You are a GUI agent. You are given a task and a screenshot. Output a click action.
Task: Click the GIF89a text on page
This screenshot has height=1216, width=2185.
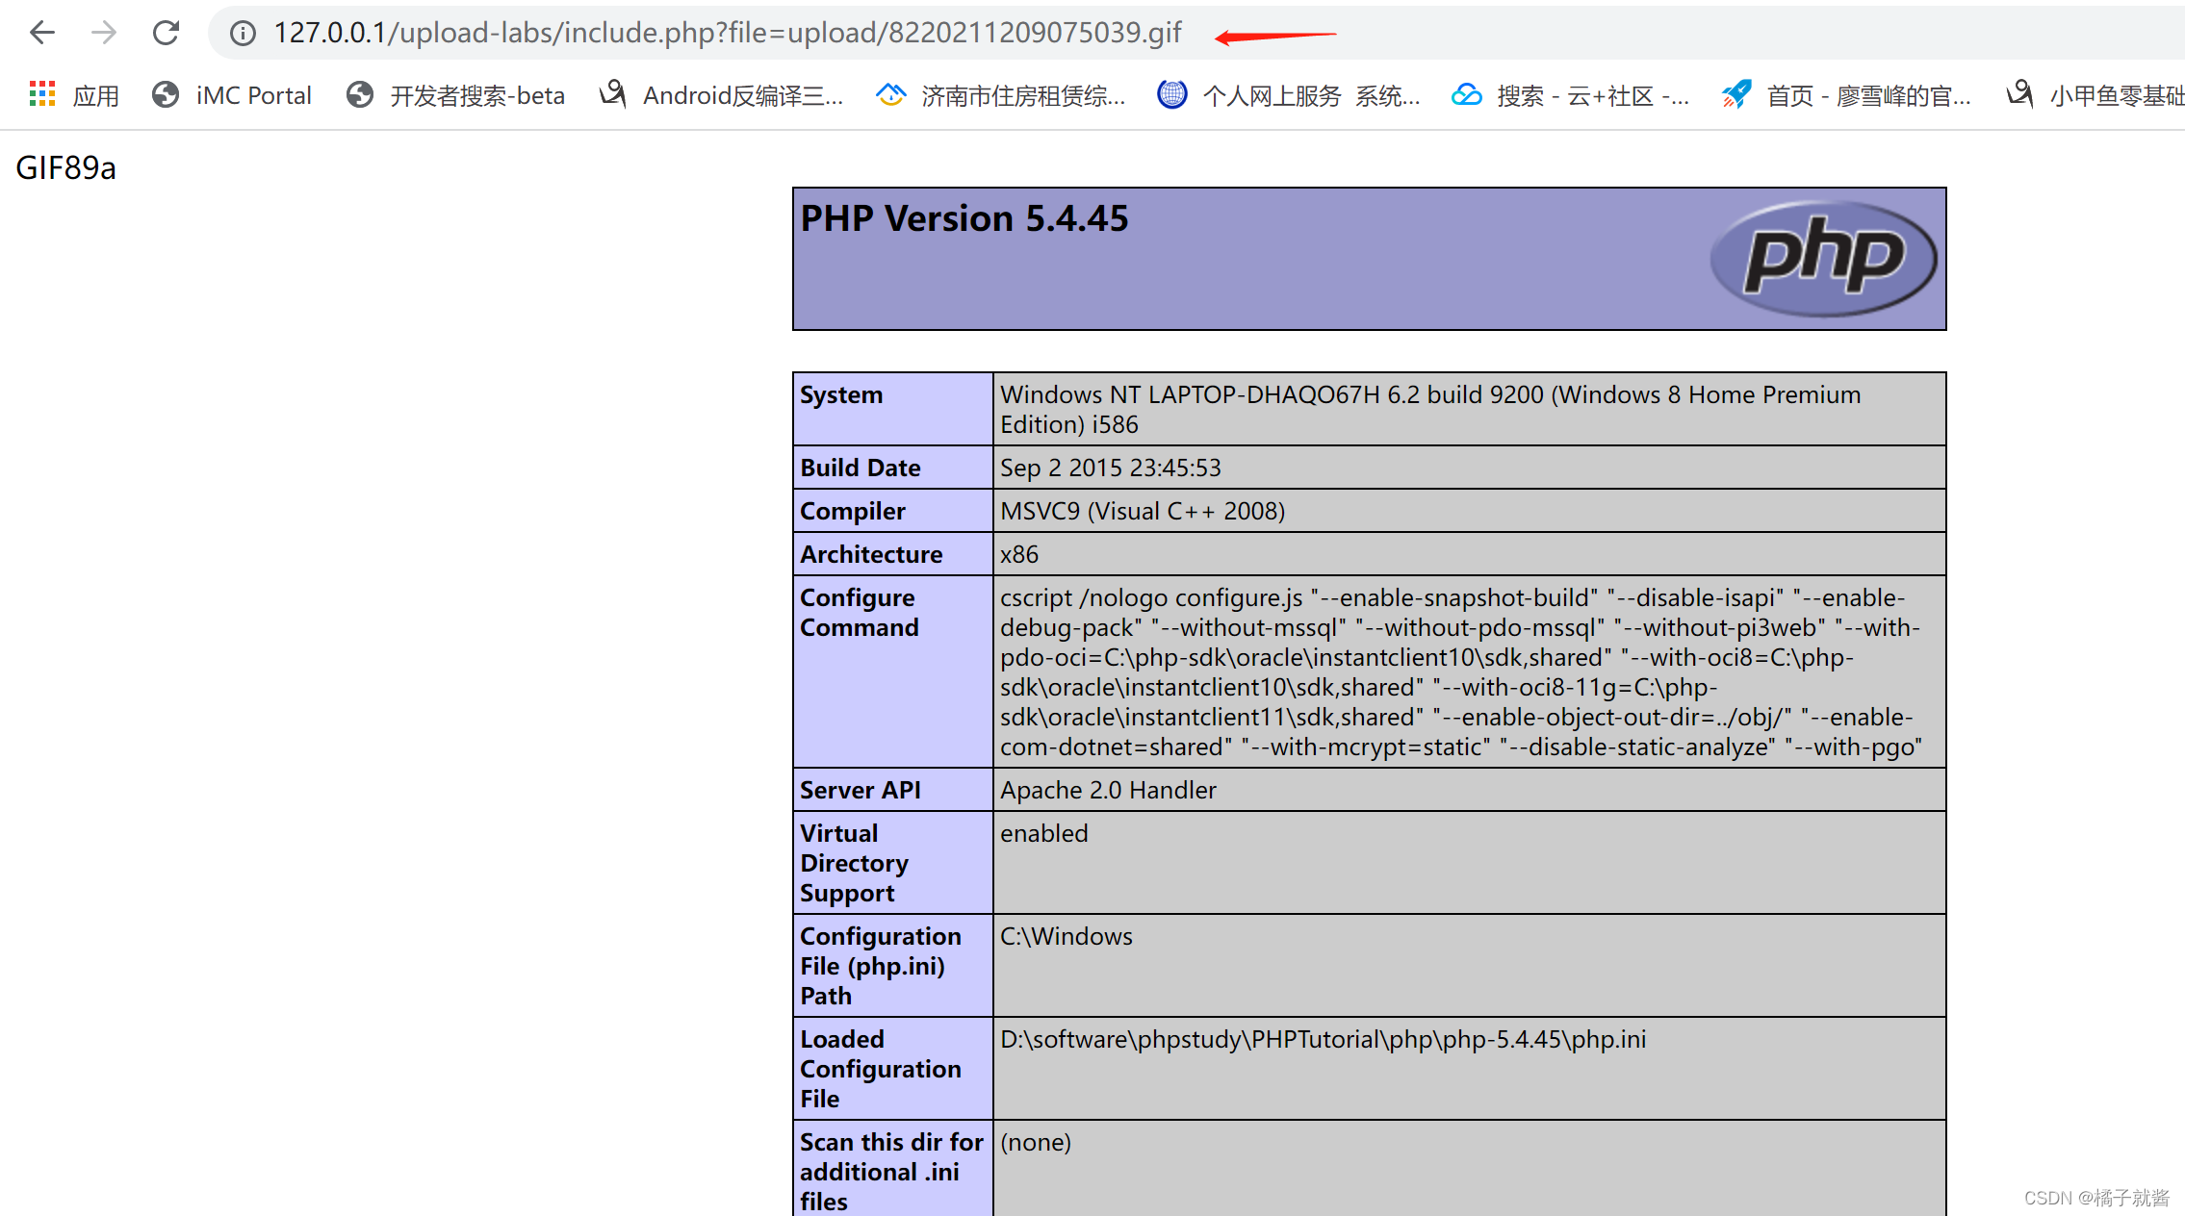pos(65,168)
